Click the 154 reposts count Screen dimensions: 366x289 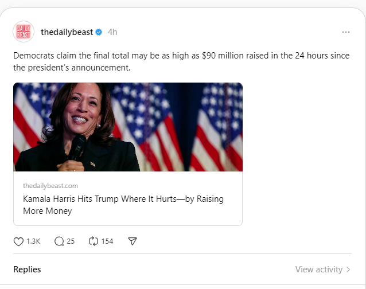coord(107,241)
